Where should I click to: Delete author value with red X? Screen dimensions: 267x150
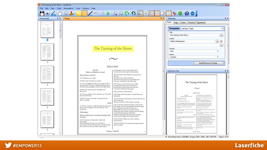(x=221, y=41)
